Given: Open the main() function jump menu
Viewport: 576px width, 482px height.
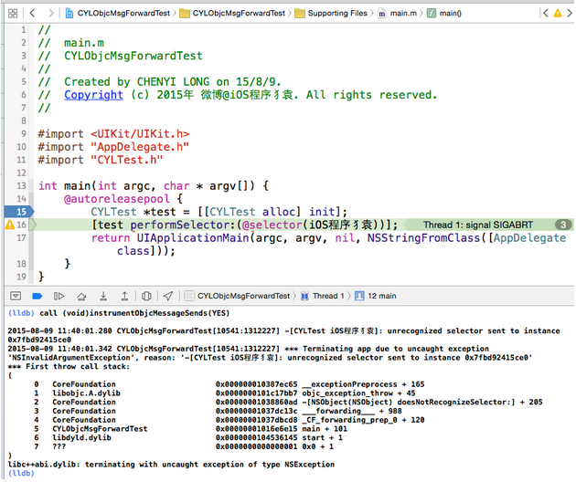Looking at the screenshot, I should coord(448,14).
